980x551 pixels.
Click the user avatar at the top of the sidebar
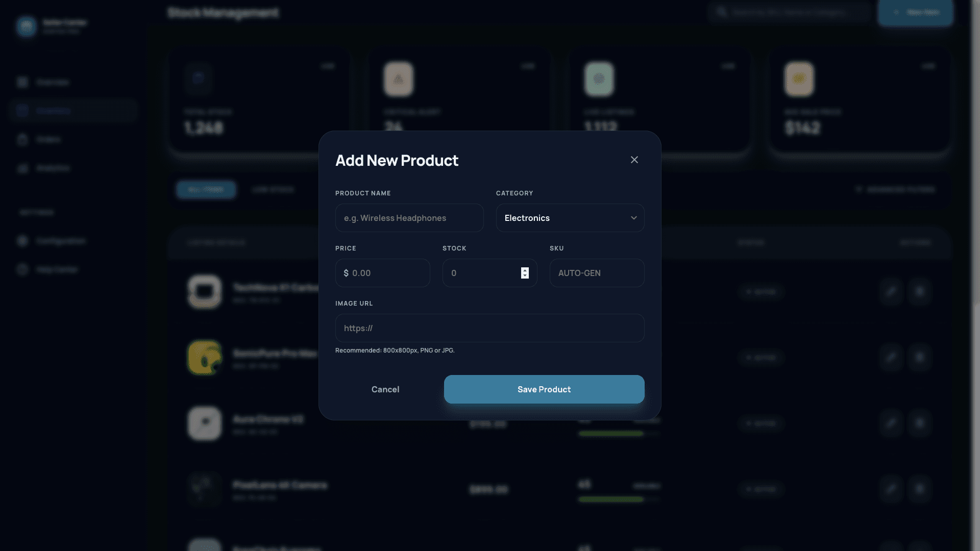tap(26, 27)
